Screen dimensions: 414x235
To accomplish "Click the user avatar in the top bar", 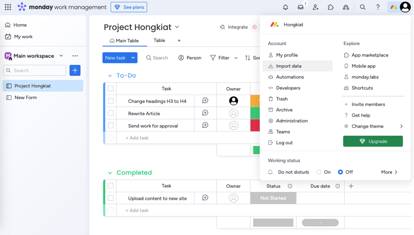I will click(405, 7).
